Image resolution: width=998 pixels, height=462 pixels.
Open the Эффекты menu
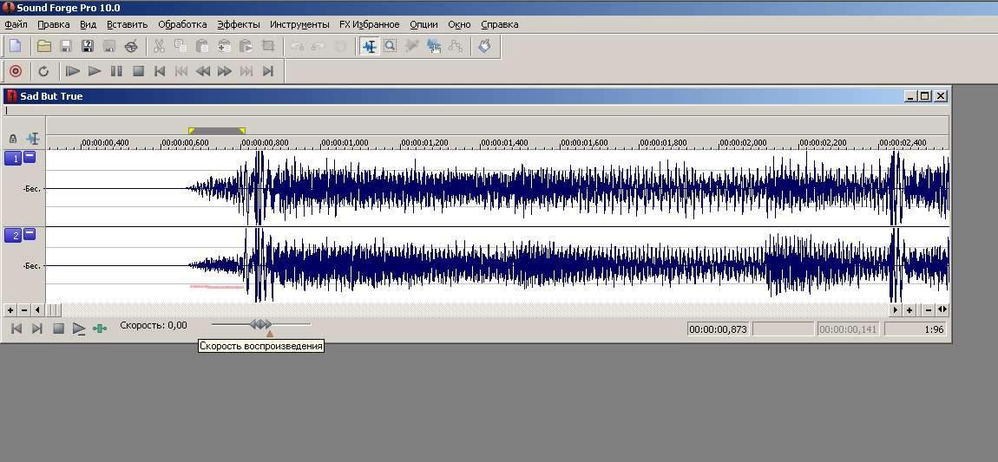tap(238, 24)
